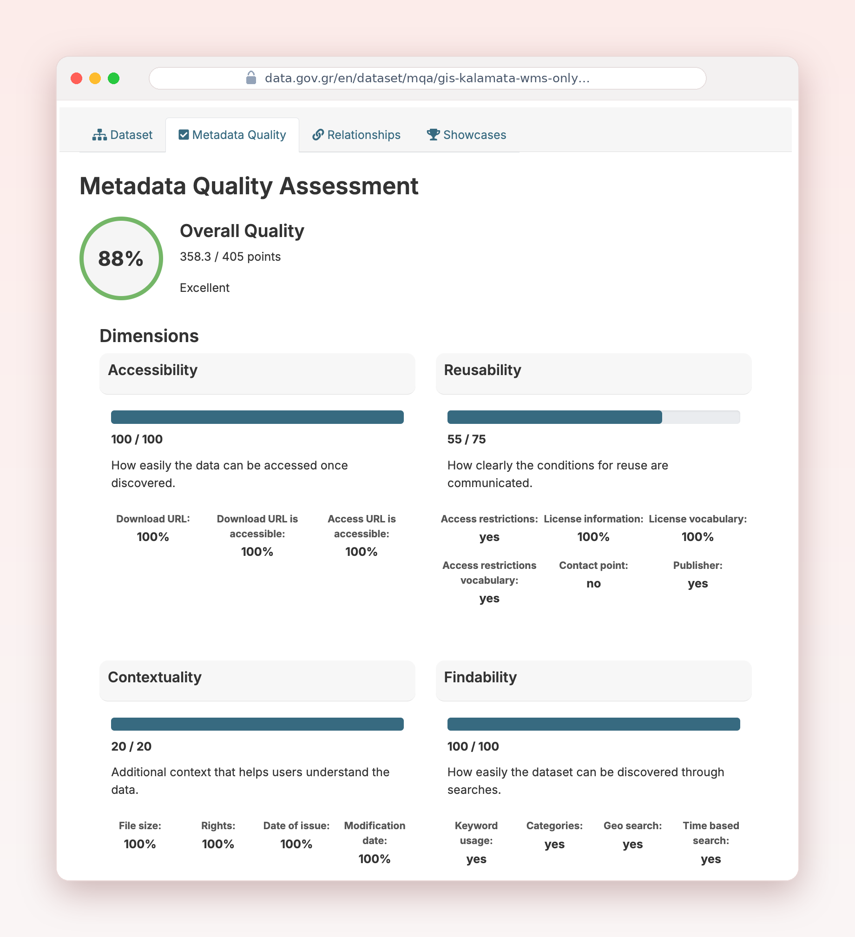
Task: Click 'Download URL is accessible:' label
Action: click(257, 526)
